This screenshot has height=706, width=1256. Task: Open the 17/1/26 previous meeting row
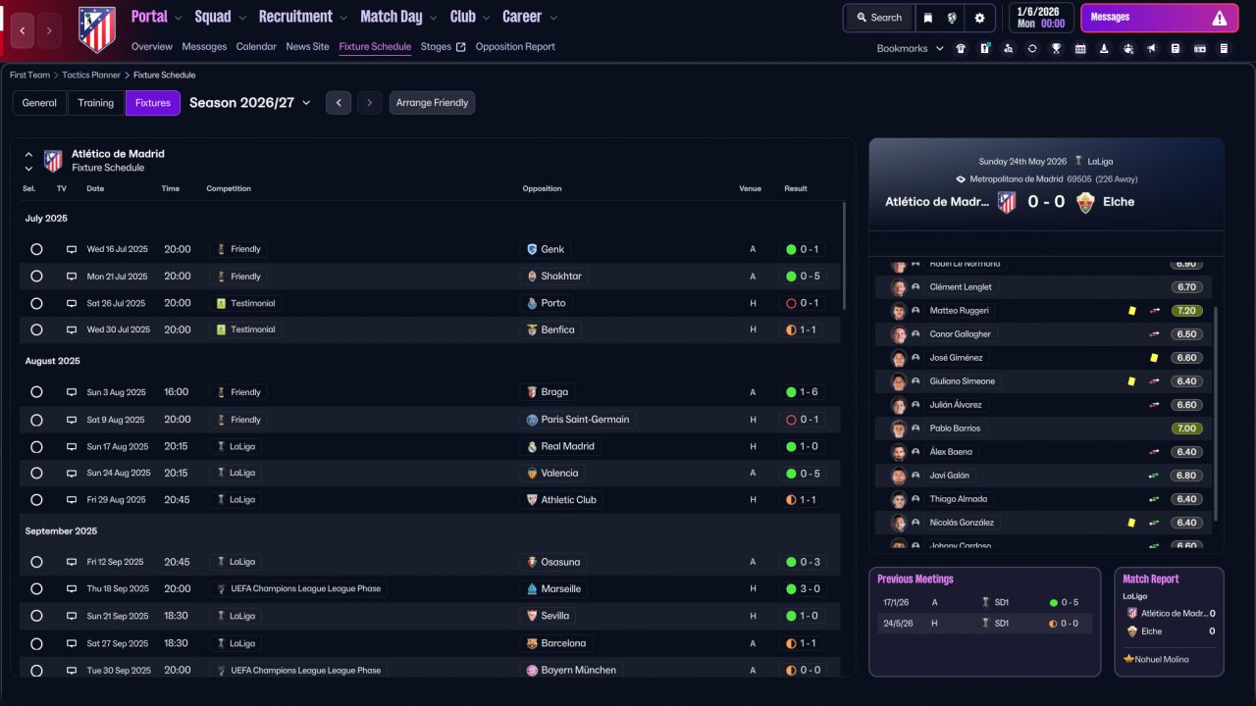[x=984, y=603]
